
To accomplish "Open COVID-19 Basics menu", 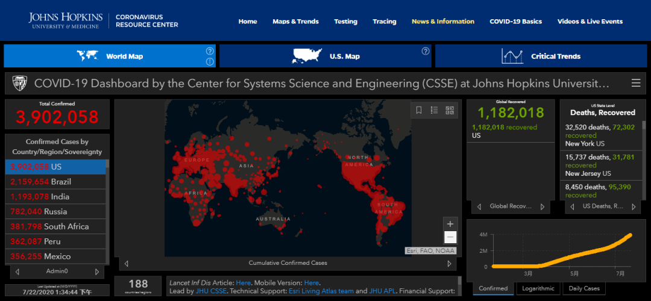I will tap(515, 22).
